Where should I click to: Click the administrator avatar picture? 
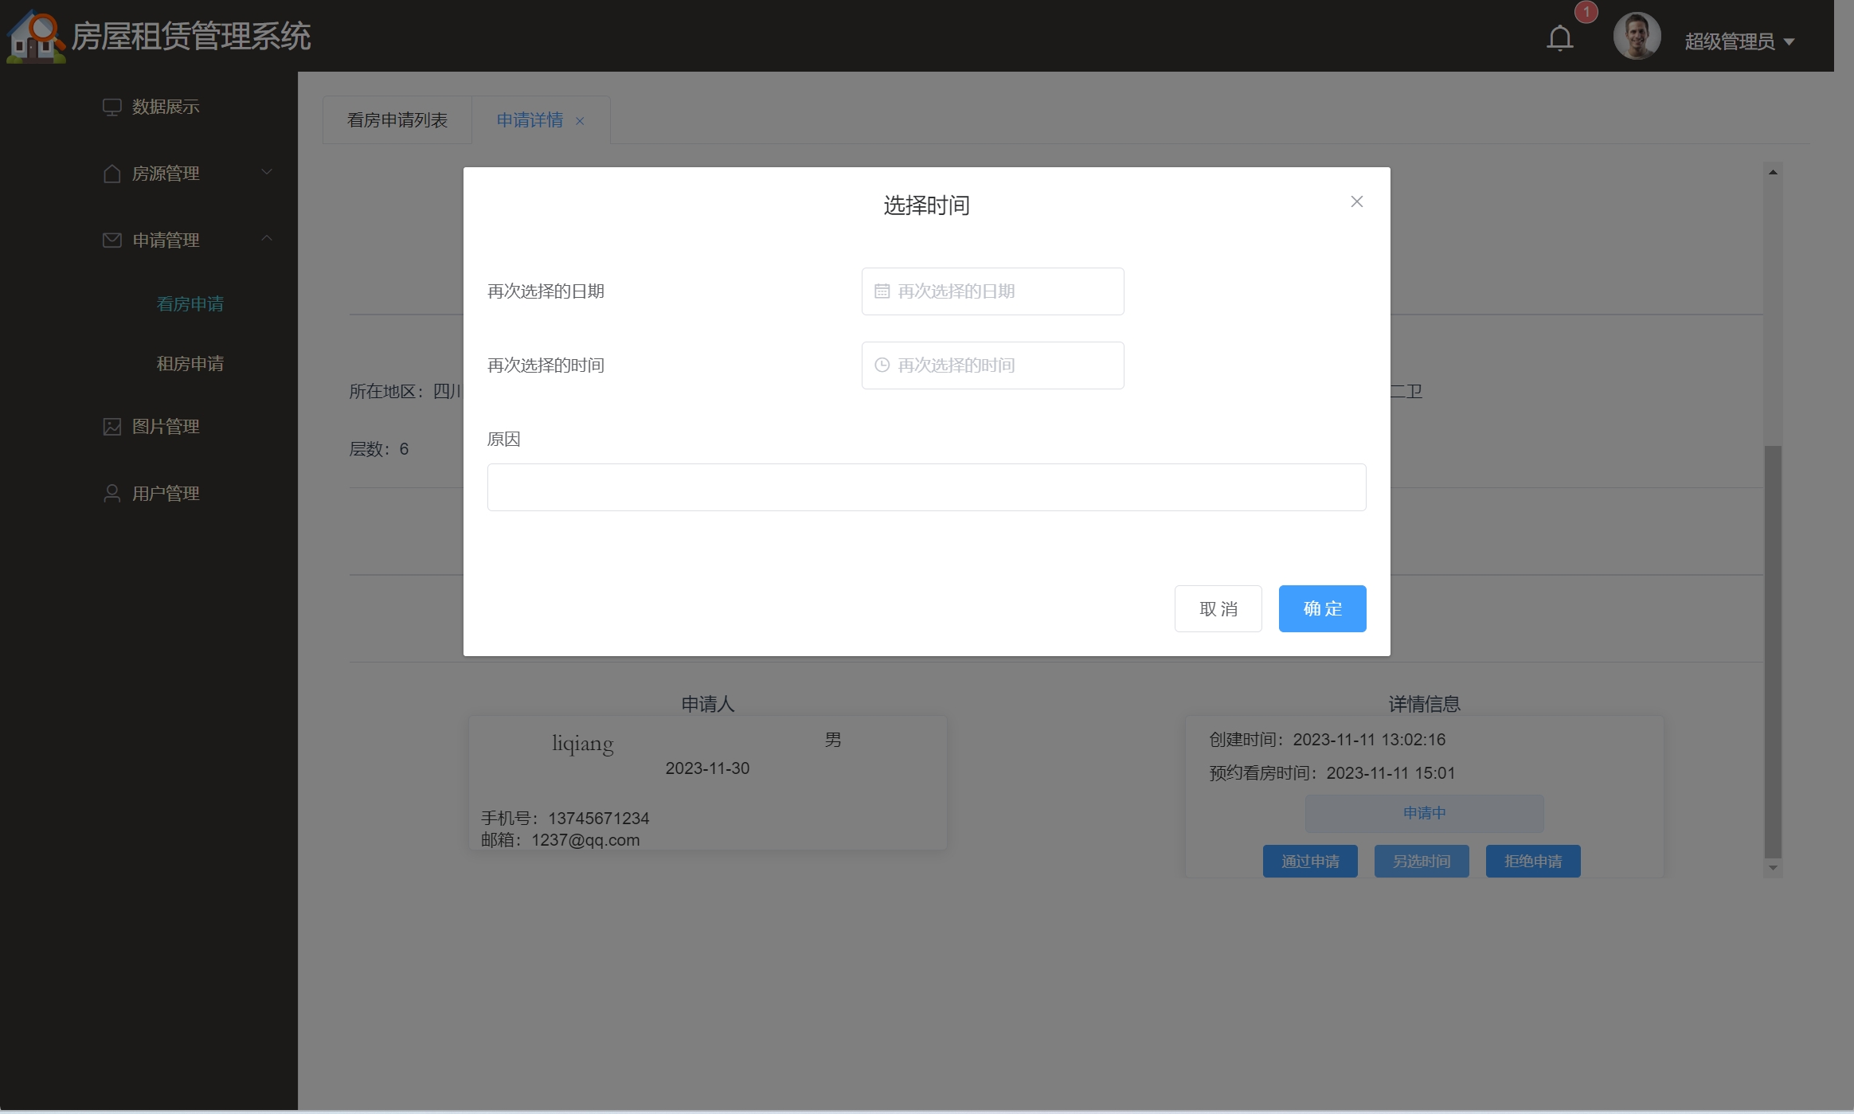[x=1637, y=37]
